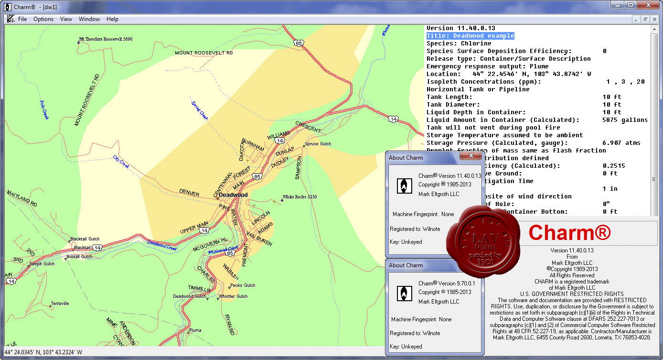Viewport: 663px width, 360px height.
Task: Click scroll up arrow in text panel
Action: [654, 29]
